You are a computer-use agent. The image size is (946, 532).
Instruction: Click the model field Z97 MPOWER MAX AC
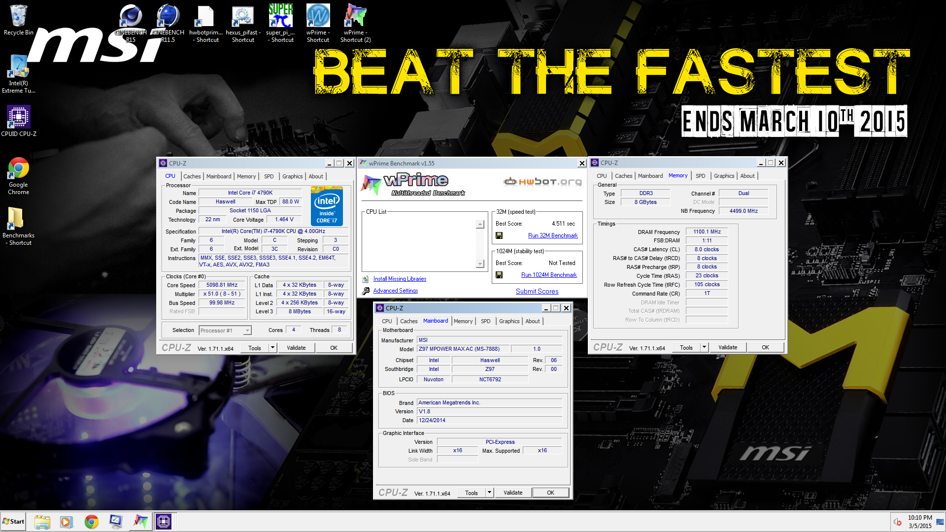(464, 349)
